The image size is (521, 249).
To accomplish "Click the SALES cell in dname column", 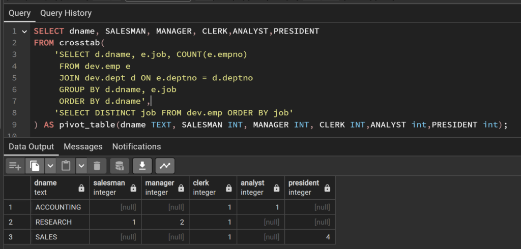I will coord(60,237).
